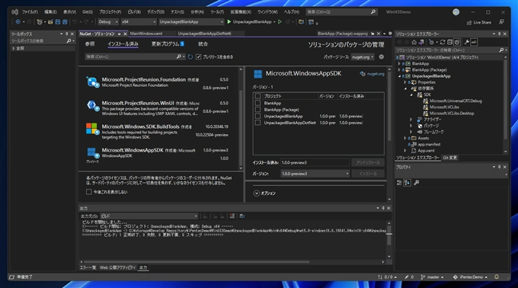Open UnpackagedBlankApp startup project dropdown
Image resolution: width=518 pixels, height=288 pixels.
(x=191, y=22)
